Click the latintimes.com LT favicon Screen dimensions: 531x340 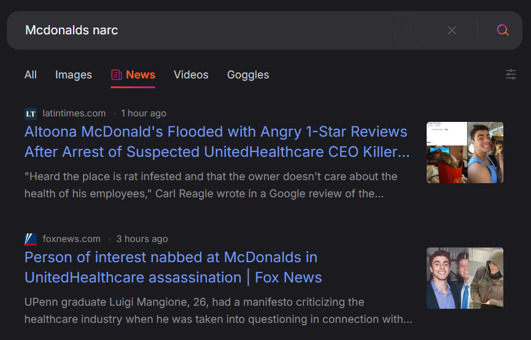(31, 113)
